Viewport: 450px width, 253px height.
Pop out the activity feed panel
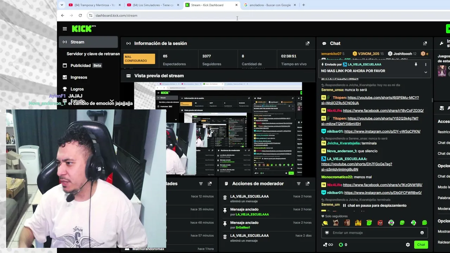coord(210,184)
